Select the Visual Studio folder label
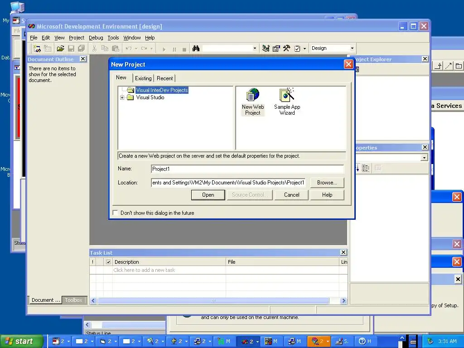This screenshot has width=464, height=348. click(150, 97)
